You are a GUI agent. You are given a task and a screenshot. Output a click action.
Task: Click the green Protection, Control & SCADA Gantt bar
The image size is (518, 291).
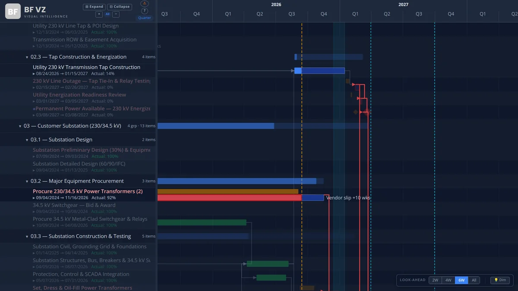point(271,278)
